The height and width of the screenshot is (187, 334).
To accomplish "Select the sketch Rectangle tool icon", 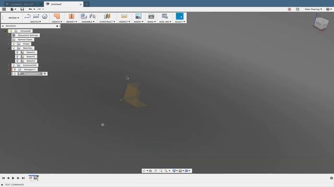I will pos(36,16).
